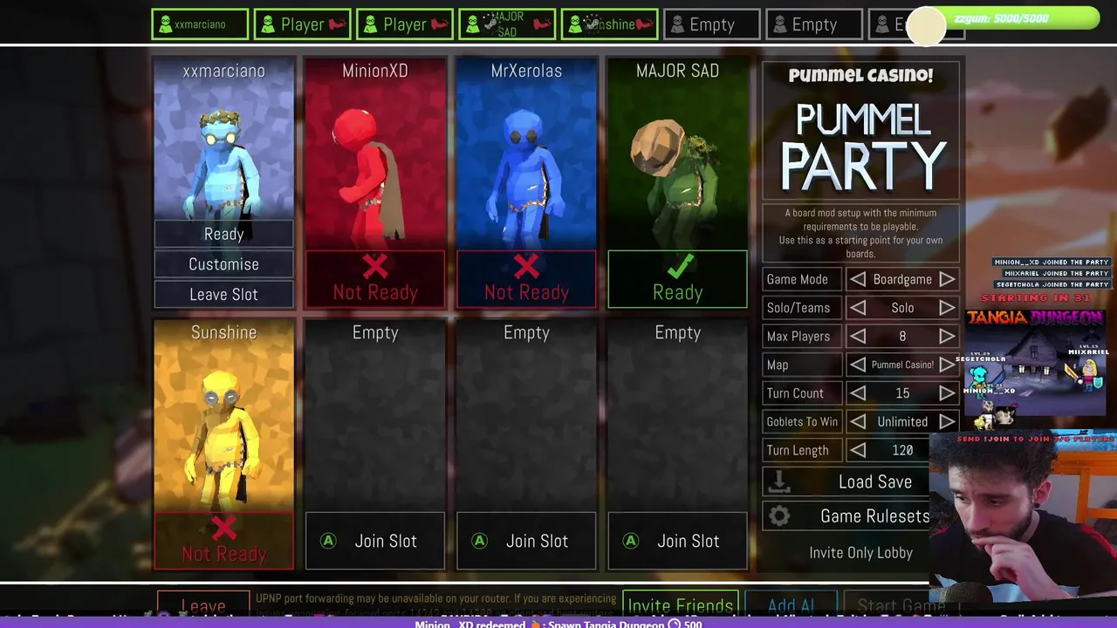
Task: Toggle the Ready button under xxmarciano
Action: (223, 234)
